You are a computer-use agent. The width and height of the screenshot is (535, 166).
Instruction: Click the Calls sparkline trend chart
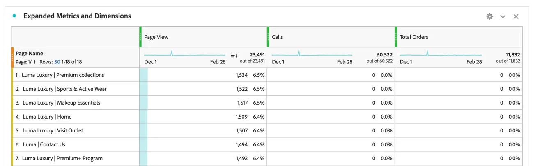[x=312, y=54]
